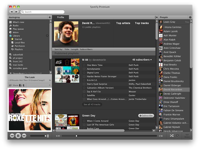Screen dimensions: 200x150
Task: Click the Online status icon
Action: pos(187,136)
